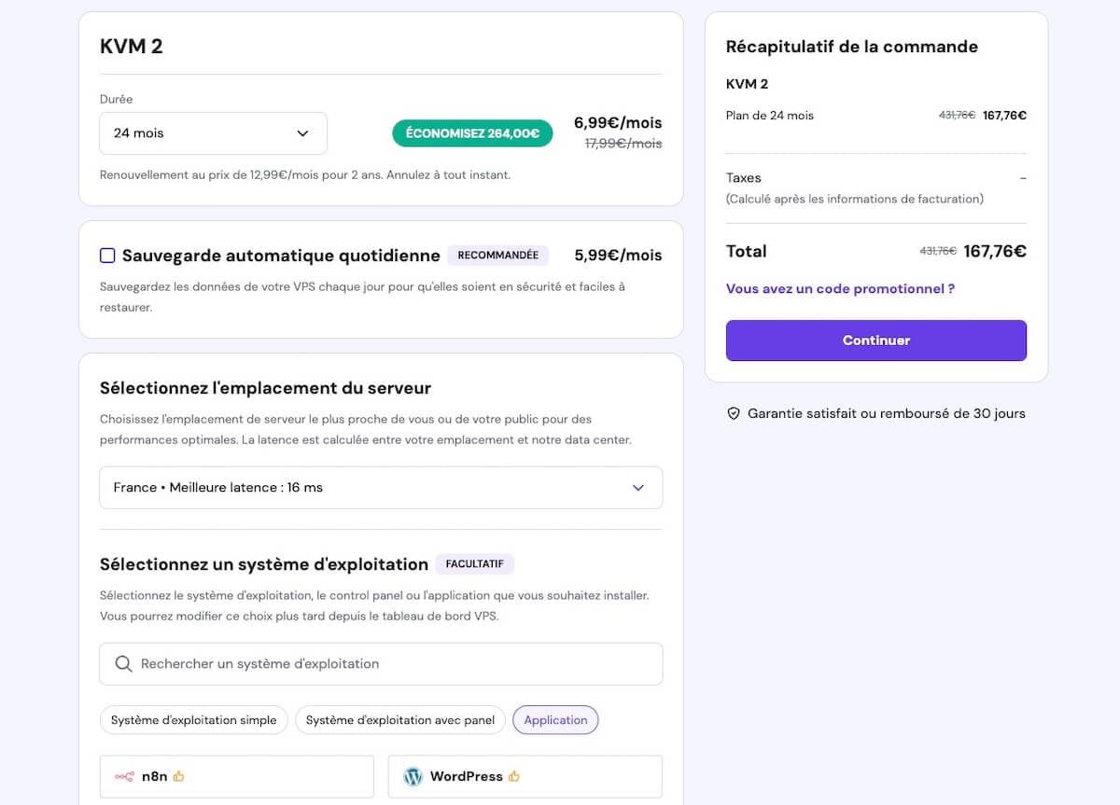Viewport: 1120px width, 805px height.
Task: Click the FACULTATIF label badge
Action: coord(474,564)
